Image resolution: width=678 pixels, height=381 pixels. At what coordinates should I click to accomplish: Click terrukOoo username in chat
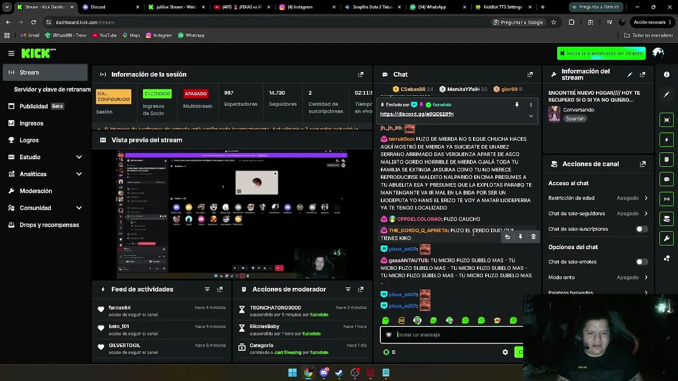tap(401, 139)
